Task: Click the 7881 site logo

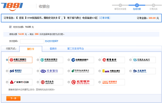Action: click(x=12, y=7)
